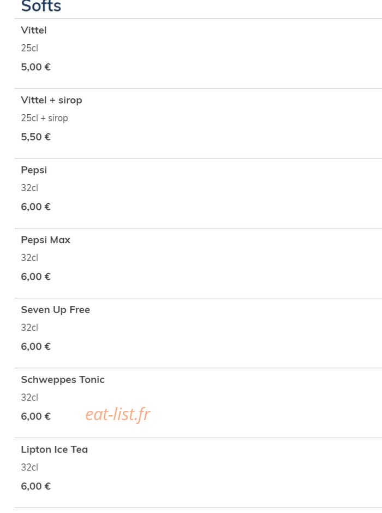The height and width of the screenshot is (513, 382).
Task: Select Seven Up Free item
Action: pyautogui.click(x=55, y=310)
